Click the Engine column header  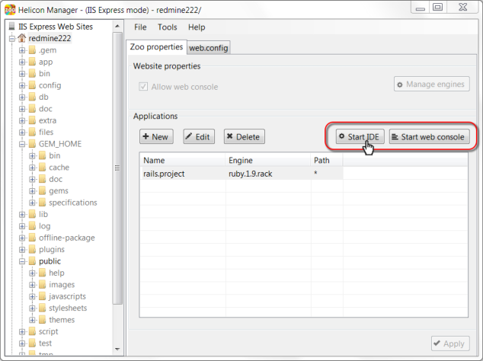click(268, 161)
